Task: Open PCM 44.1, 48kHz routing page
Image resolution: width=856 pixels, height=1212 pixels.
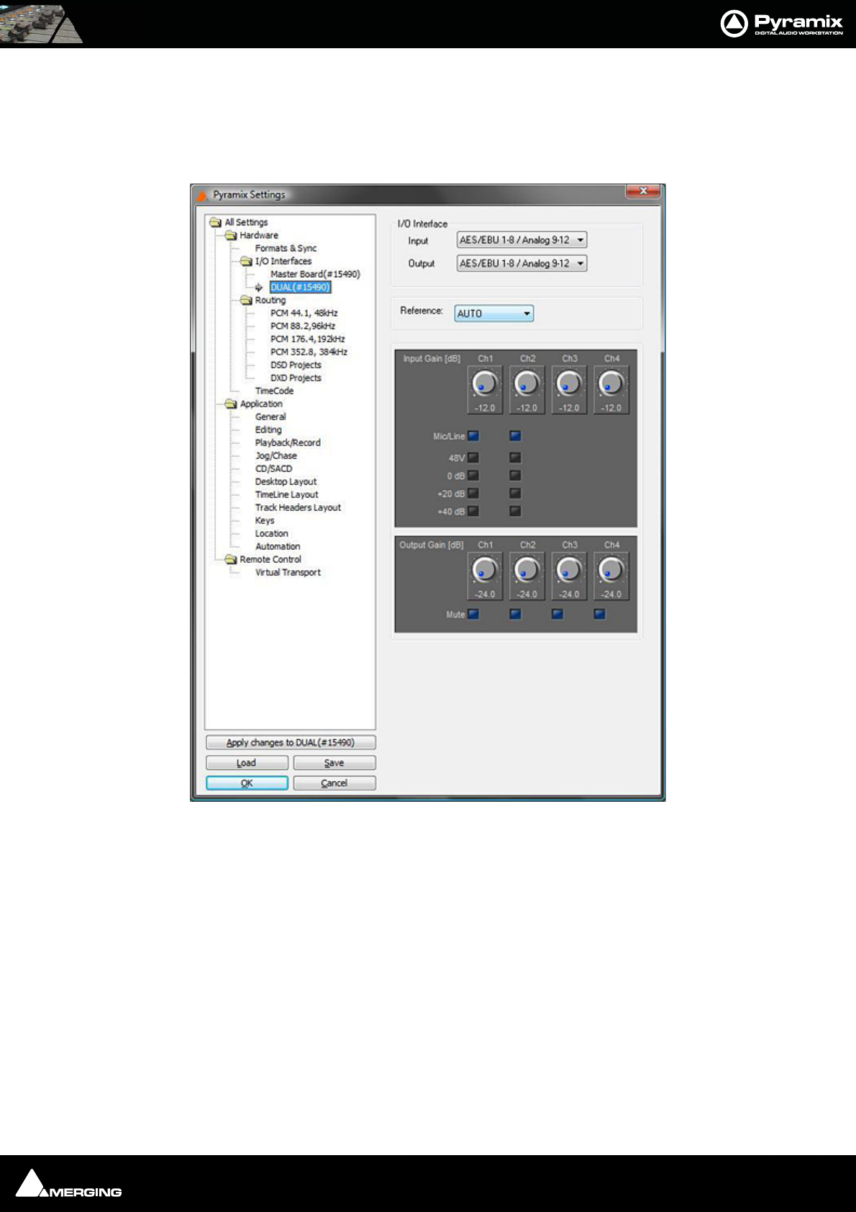Action: (x=304, y=313)
